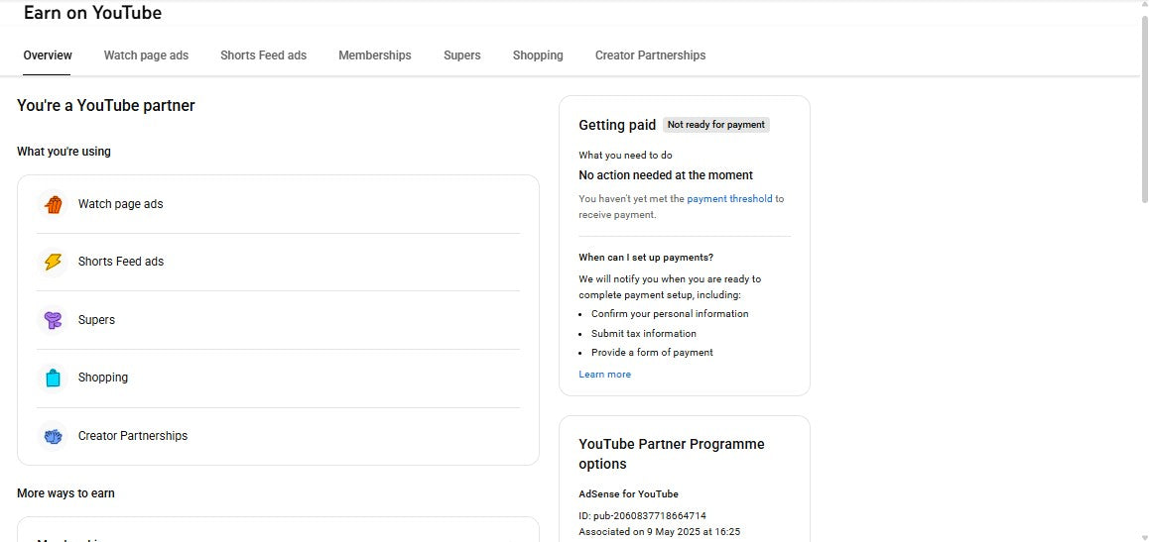Go to the Memberships tab
Screen dimensions: 1149x542
click(x=374, y=55)
